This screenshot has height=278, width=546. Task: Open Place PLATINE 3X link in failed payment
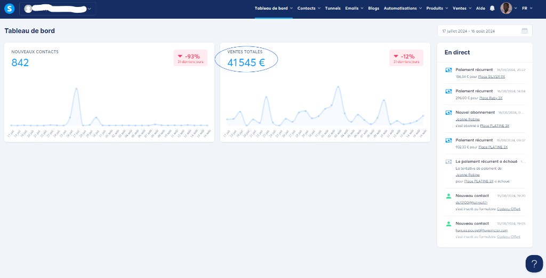point(479,181)
